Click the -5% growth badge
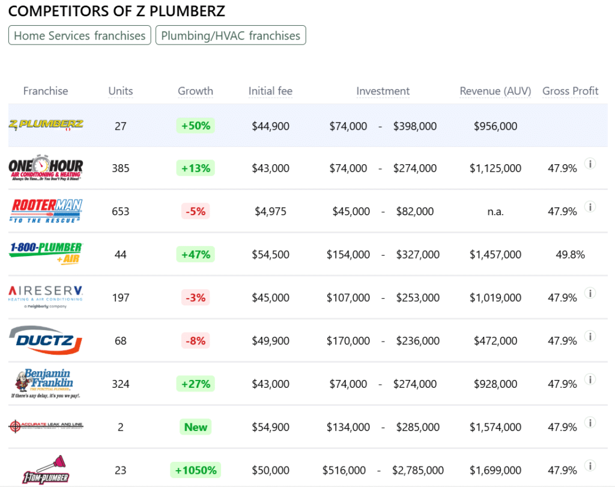This screenshot has width=615, height=487. [195, 211]
